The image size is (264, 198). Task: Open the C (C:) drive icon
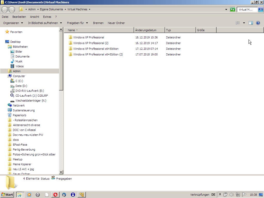point(12,81)
